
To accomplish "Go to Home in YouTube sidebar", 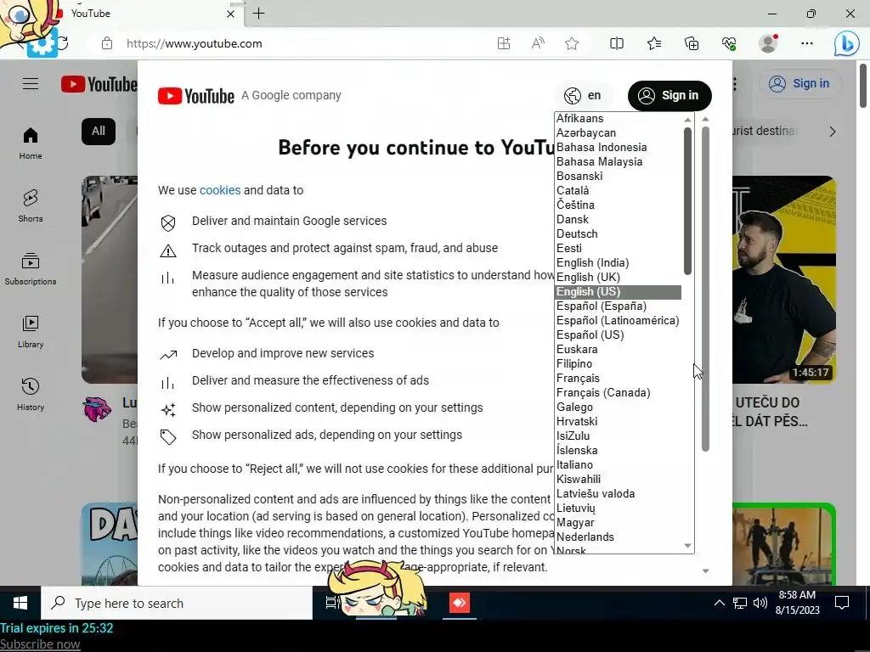I will pyautogui.click(x=31, y=143).
